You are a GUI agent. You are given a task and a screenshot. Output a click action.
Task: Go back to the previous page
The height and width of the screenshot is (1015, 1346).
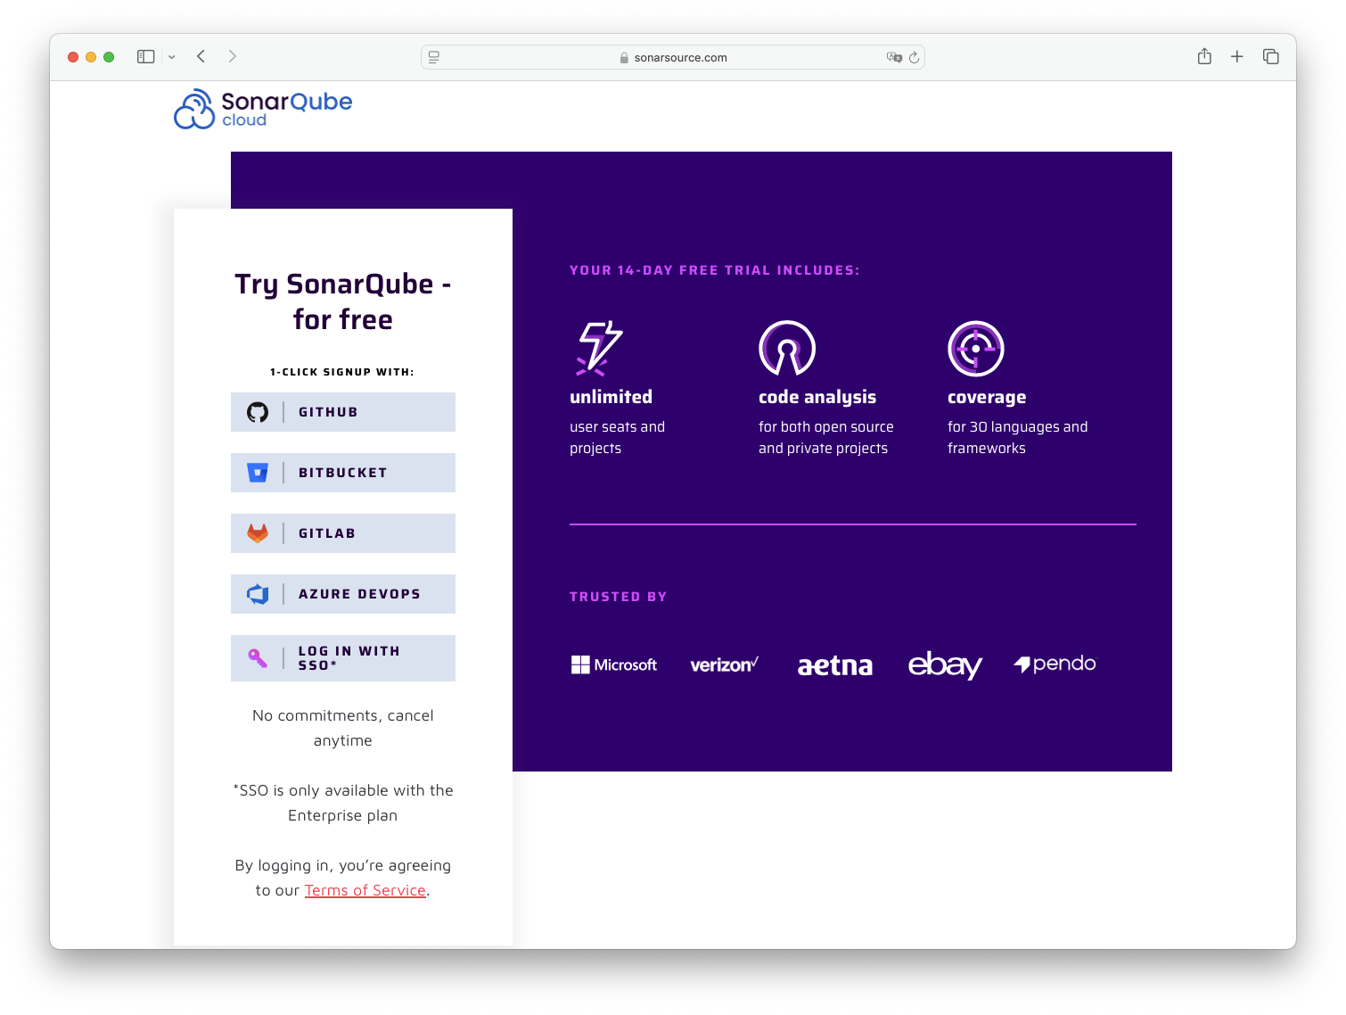pos(201,56)
